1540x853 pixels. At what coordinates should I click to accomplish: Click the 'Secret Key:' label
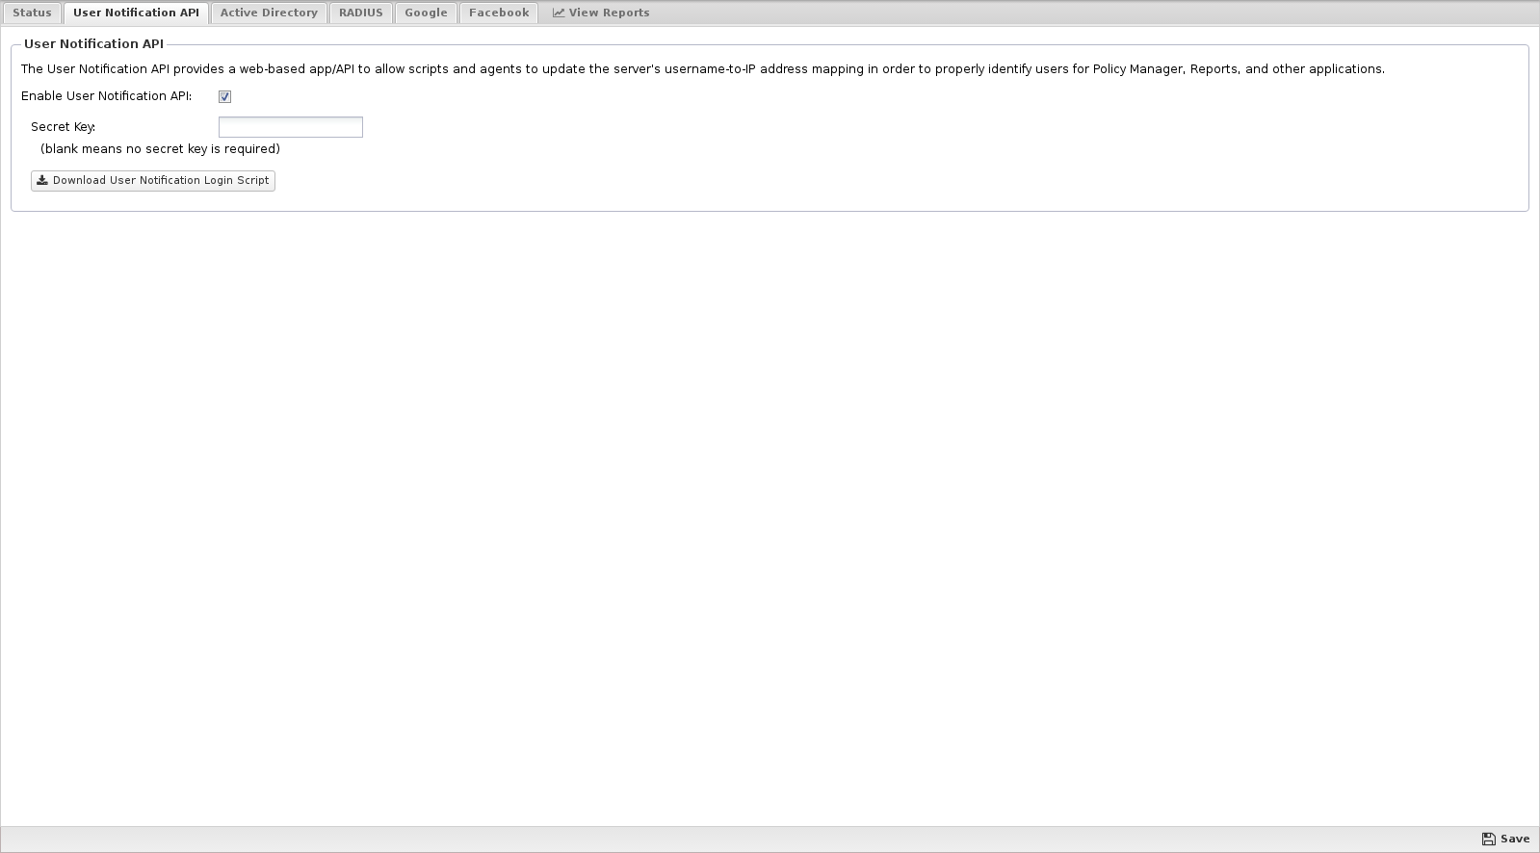64,127
